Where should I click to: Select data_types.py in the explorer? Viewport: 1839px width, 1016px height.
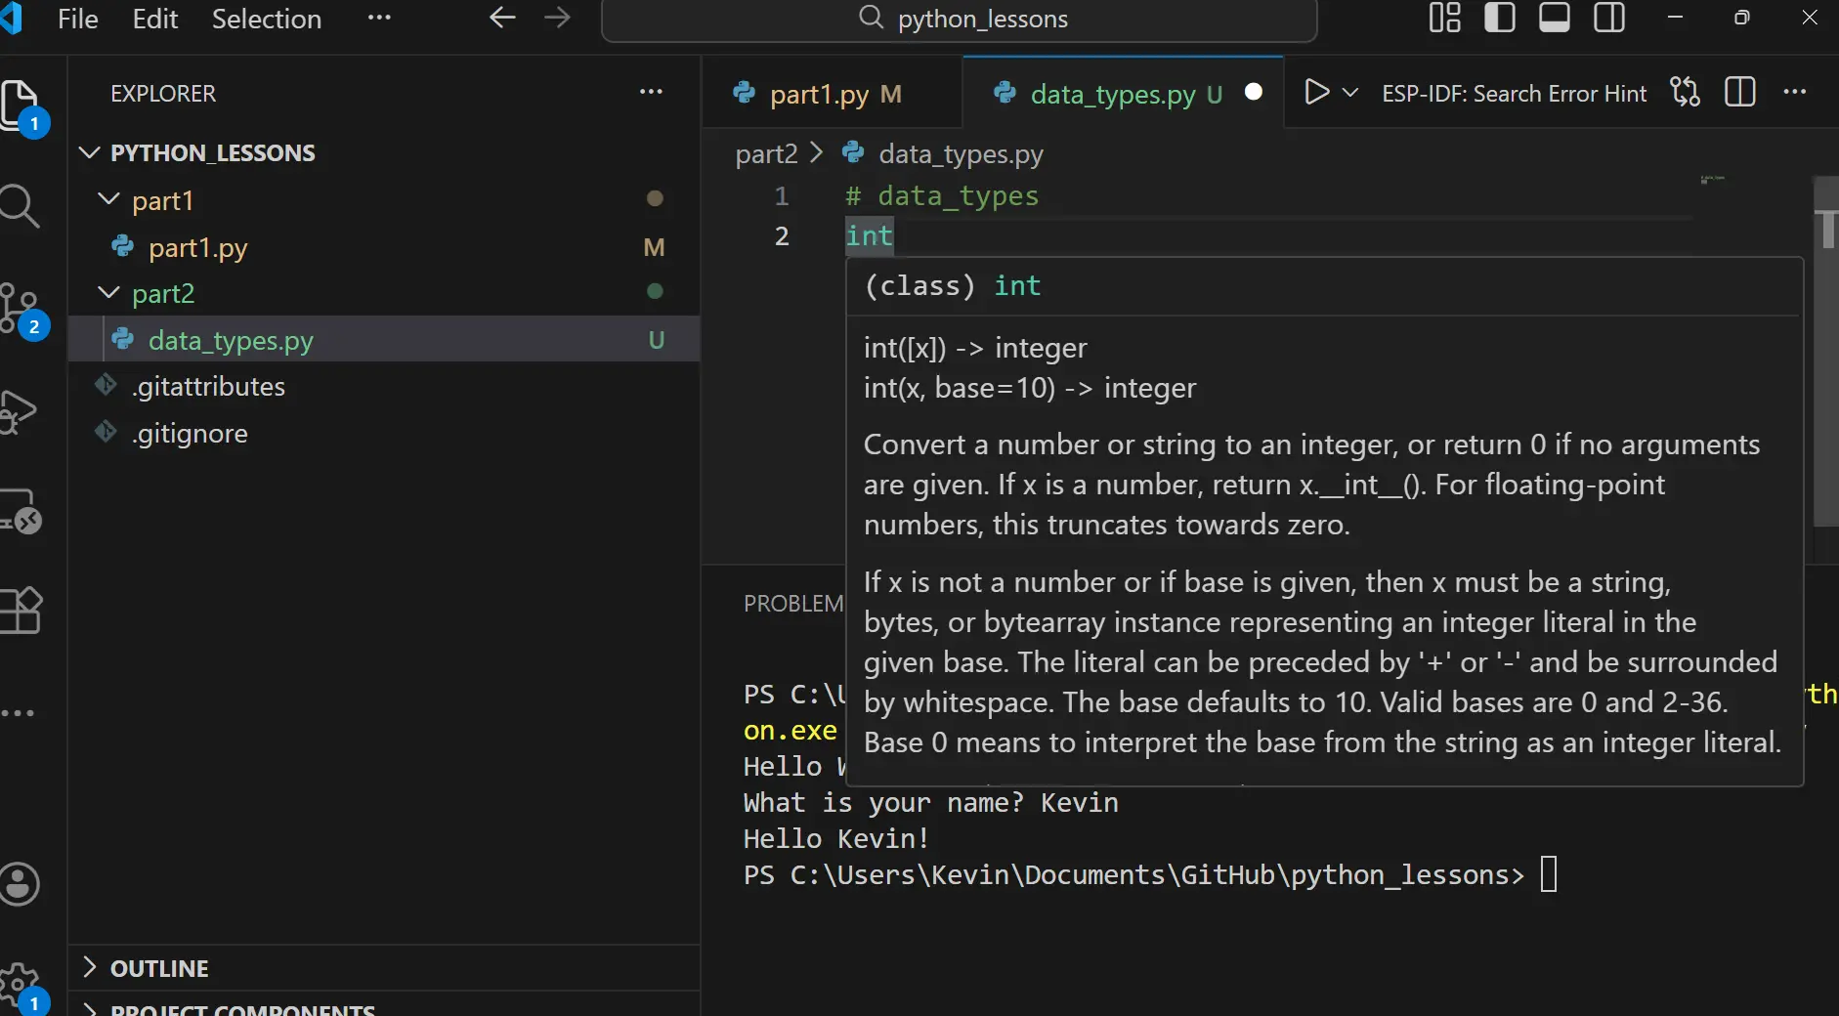384,340
